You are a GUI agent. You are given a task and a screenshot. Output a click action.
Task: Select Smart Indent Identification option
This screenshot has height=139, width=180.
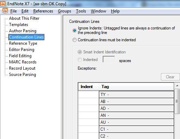(x=80, y=52)
